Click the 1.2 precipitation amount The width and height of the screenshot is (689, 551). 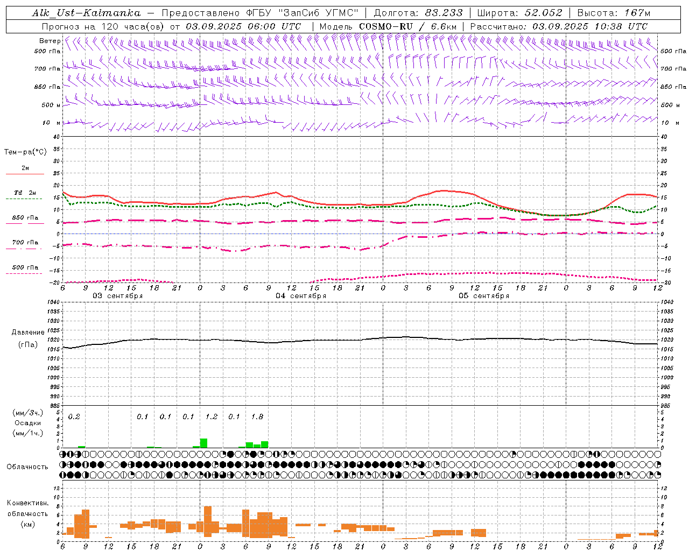pyautogui.click(x=212, y=417)
